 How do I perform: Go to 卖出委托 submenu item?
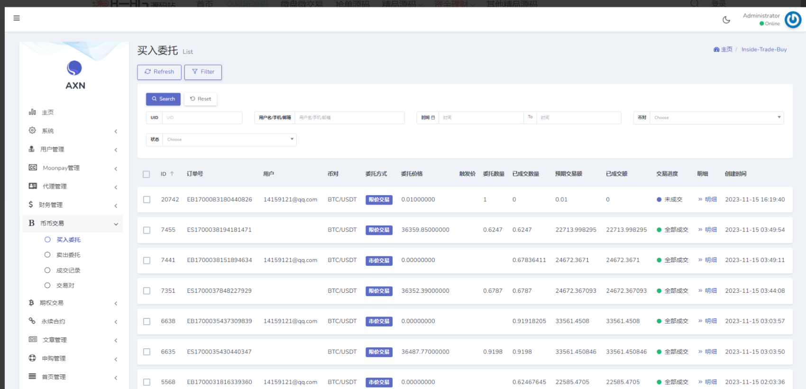[68, 255]
